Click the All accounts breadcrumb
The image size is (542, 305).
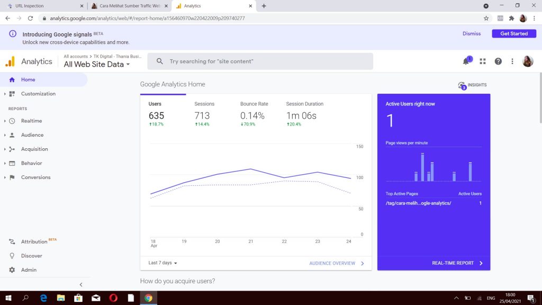point(76,56)
